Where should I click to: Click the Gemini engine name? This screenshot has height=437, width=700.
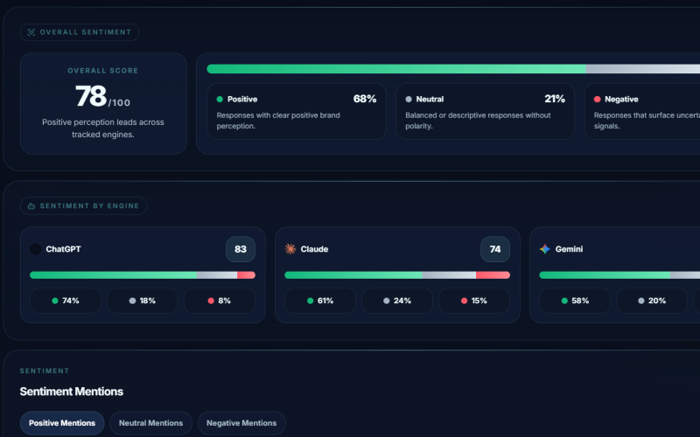(x=569, y=249)
